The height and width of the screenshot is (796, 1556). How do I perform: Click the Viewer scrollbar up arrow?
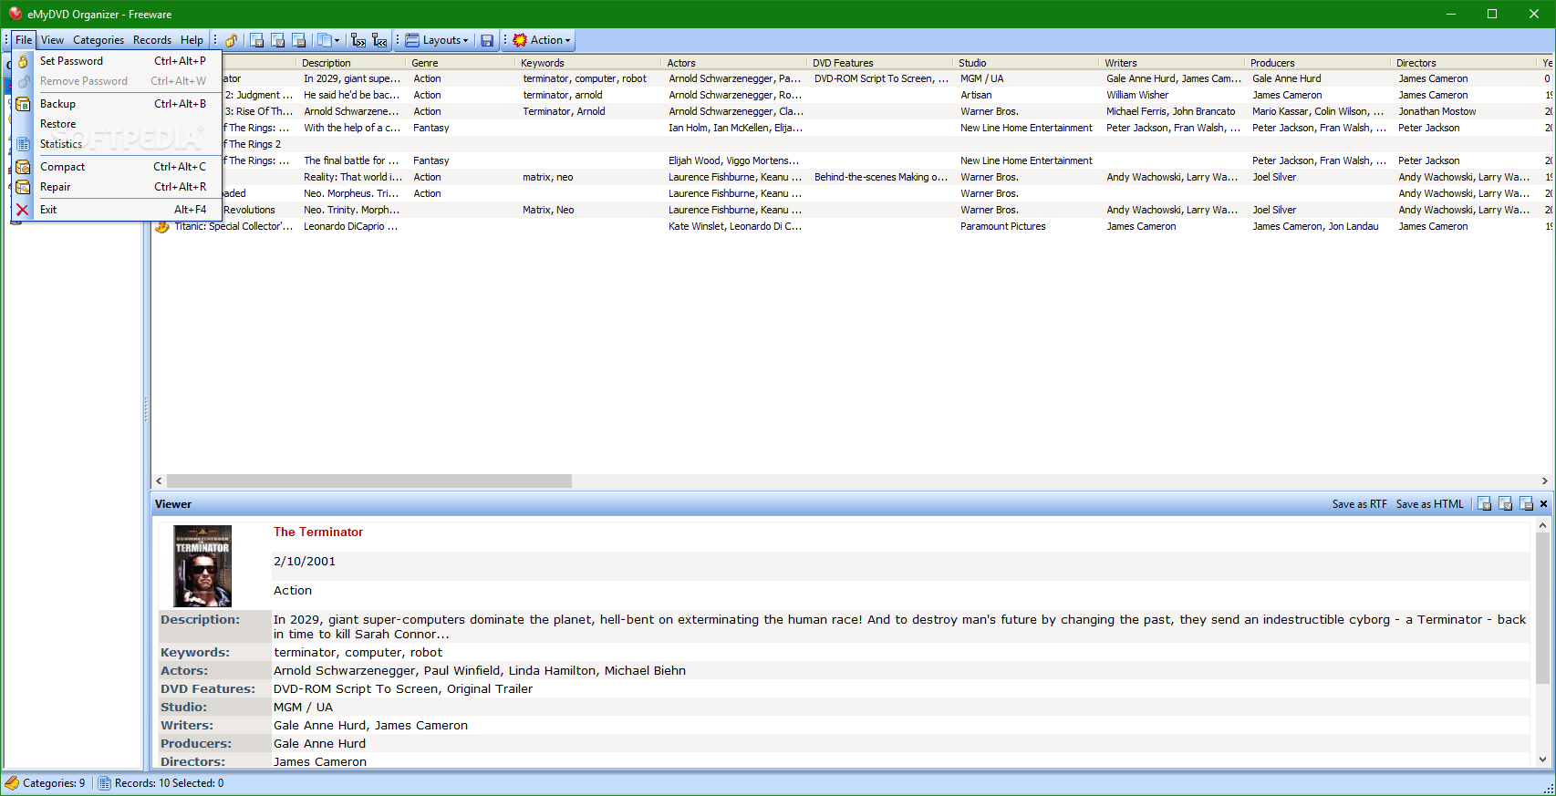tap(1542, 525)
